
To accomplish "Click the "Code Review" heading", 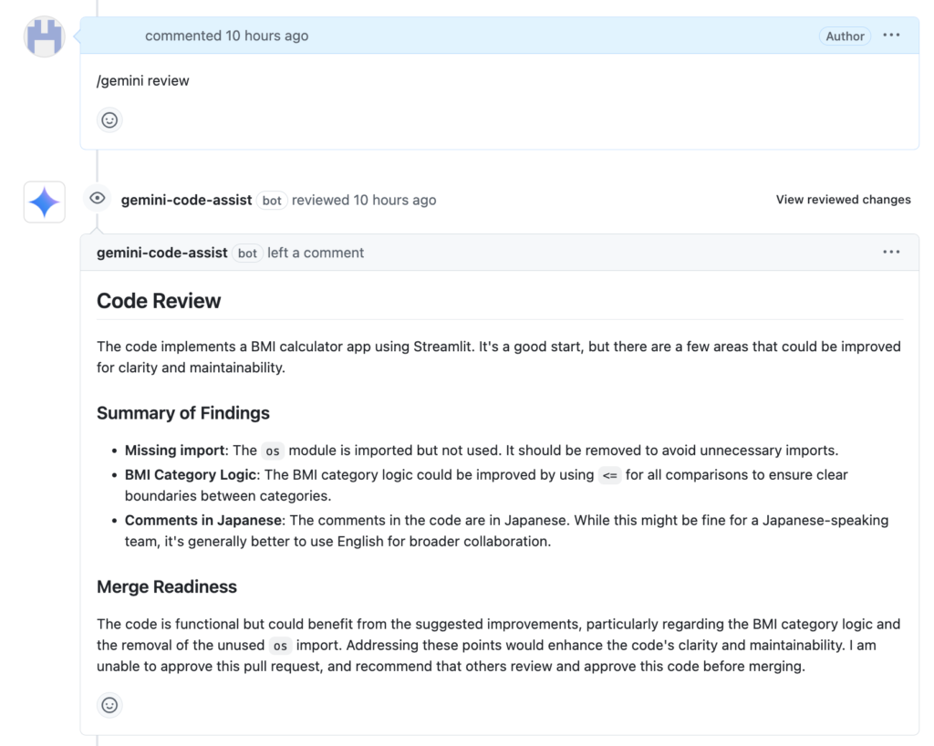I will pos(159,300).
